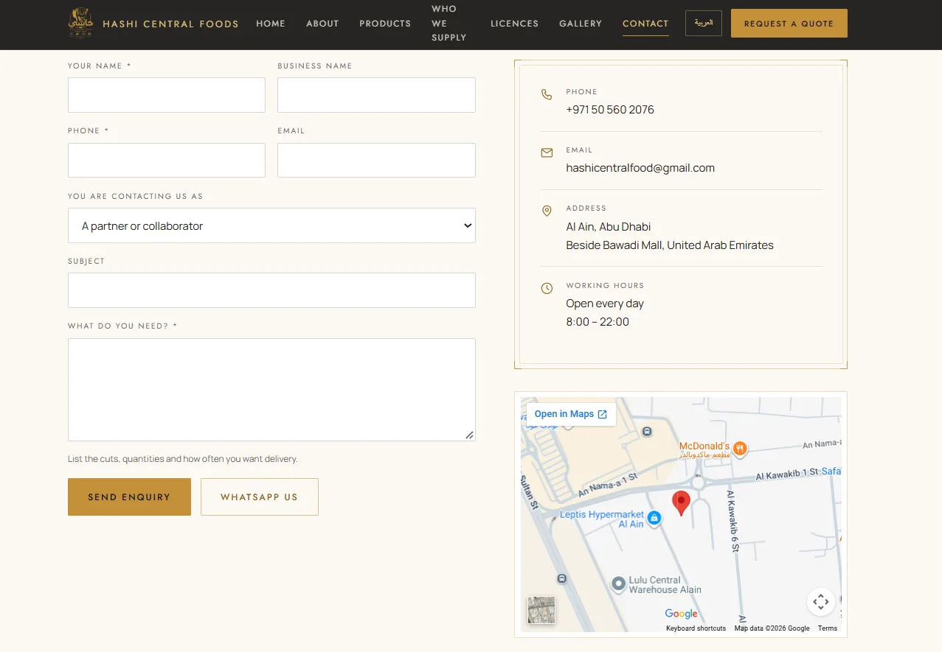The height and width of the screenshot is (652, 942).
Task: Open the Gallery page
Action: click(x=581, y=24)
